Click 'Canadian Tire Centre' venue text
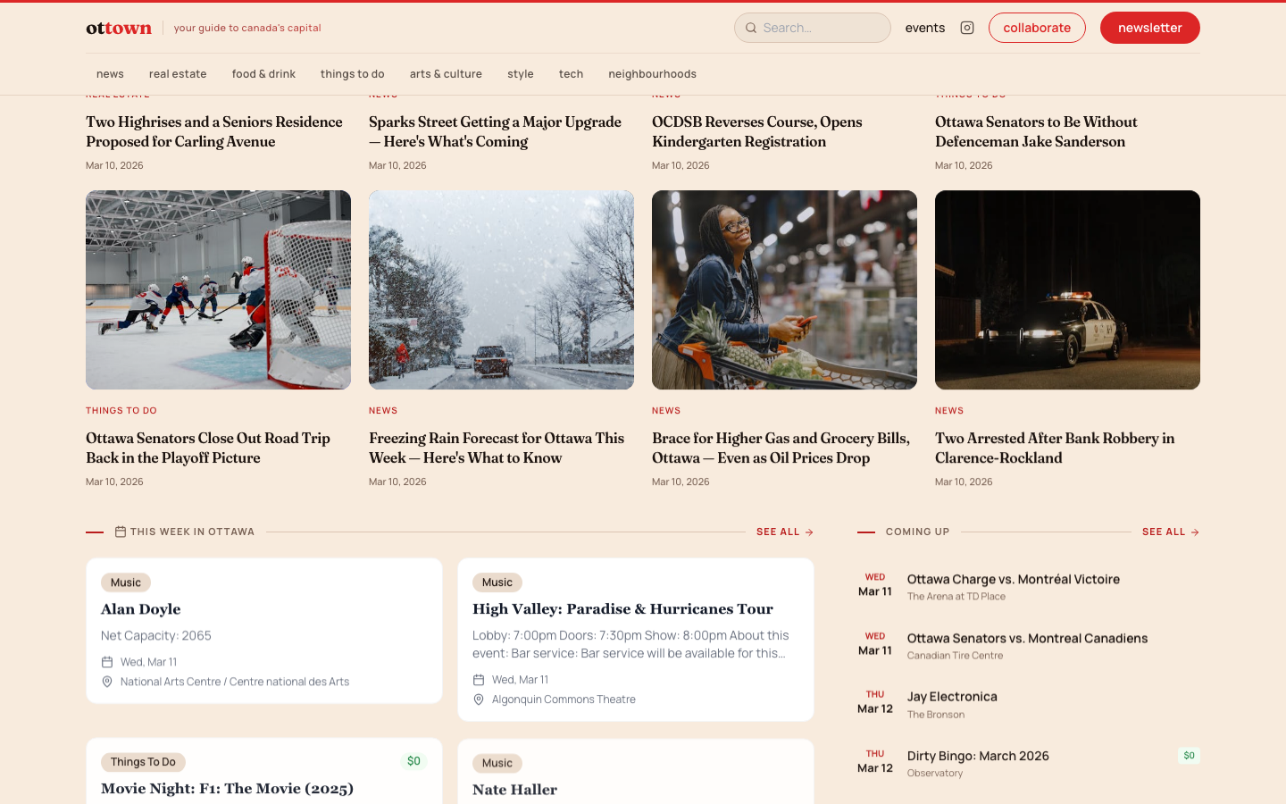The height and width of the screenshot is (804, 1286). 955,656
